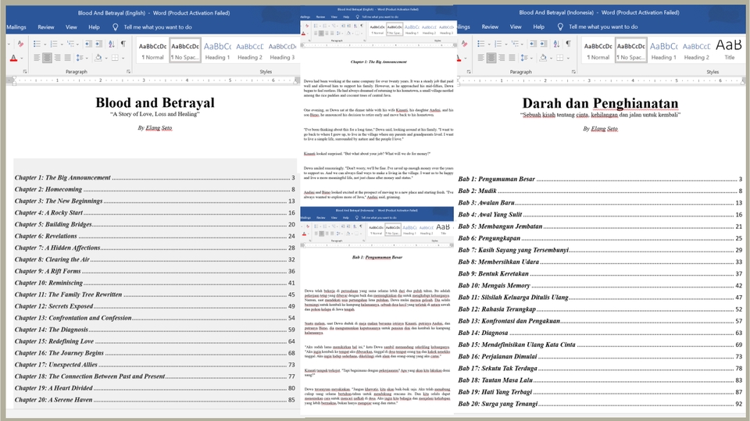Click Line Spacing icon in English window
Screen dimensions: 750x421
coord(80,58)
